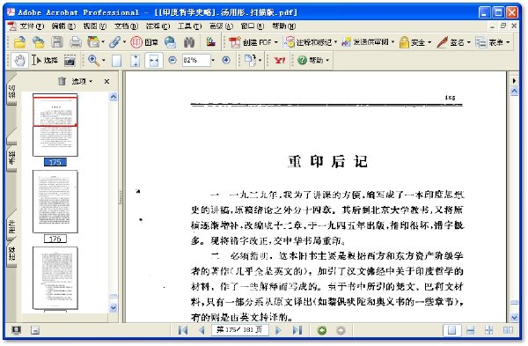The height and width of the screenshot is (346, 528).
Task: Open the 视图 menu
Action: 95,26
